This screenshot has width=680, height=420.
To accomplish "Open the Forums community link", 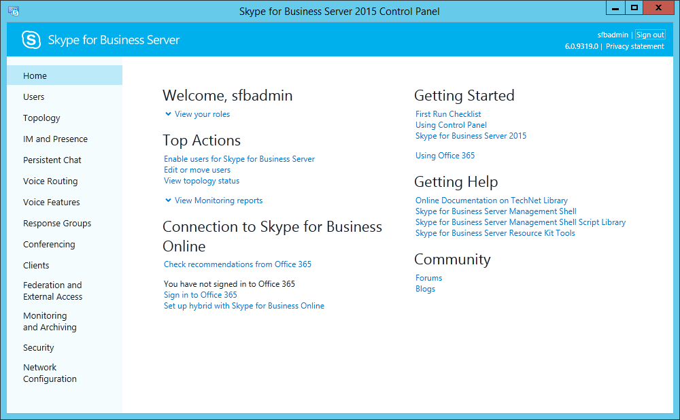I will [428, 278].
